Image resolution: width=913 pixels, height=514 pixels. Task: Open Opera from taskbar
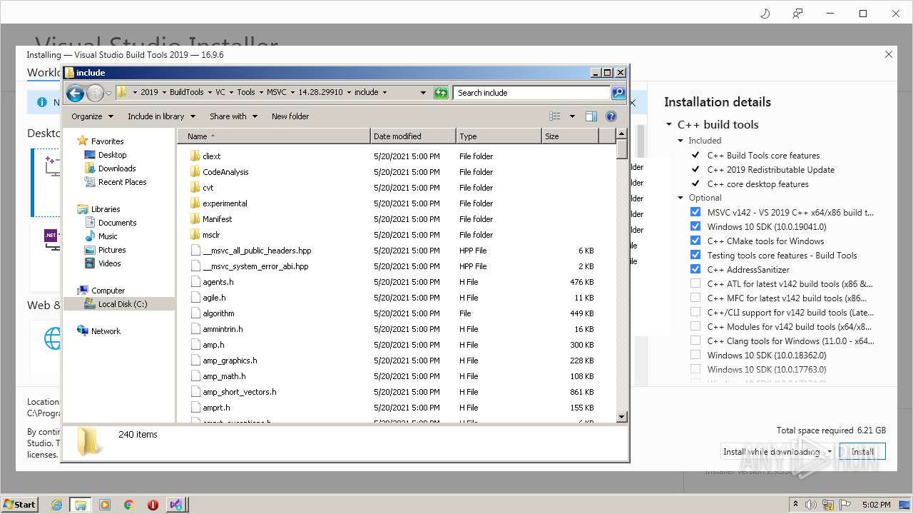[153, 505]
